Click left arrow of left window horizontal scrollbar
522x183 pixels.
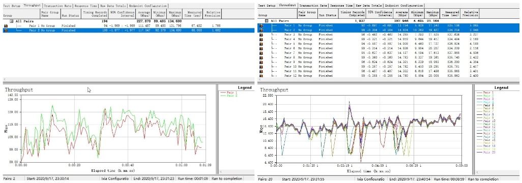tap(4, 79)
